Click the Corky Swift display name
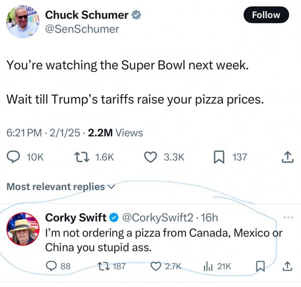This screenshot has width=301, height=287. coord(76,217)
